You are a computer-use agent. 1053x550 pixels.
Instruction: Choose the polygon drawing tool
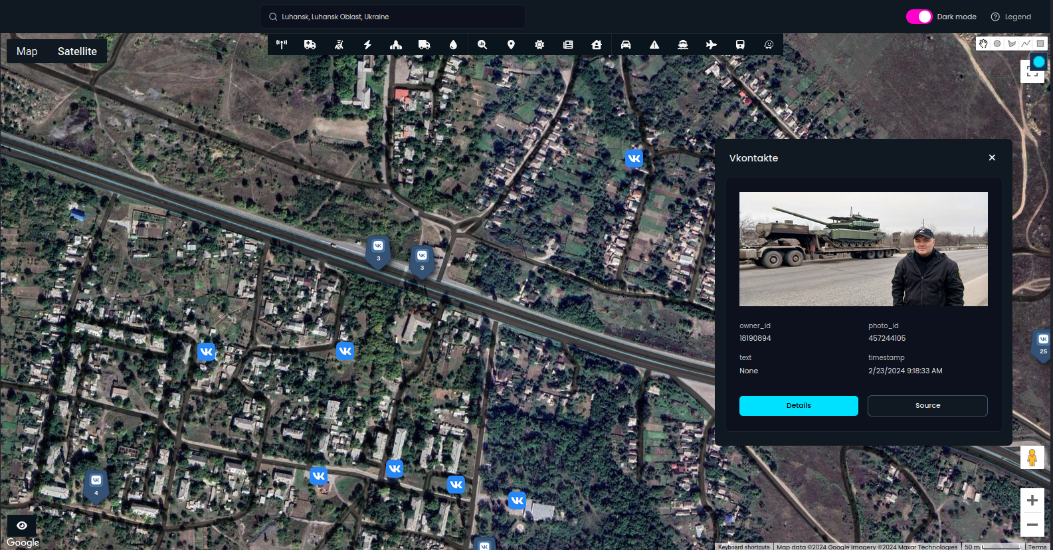[1012, 44]
